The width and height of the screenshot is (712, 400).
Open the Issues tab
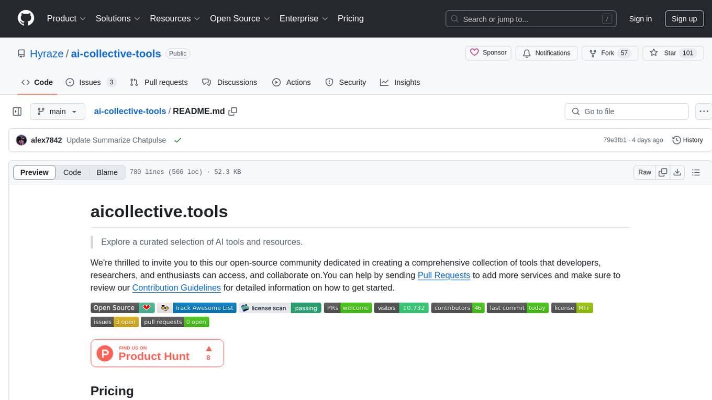click(x=91, y=82)
